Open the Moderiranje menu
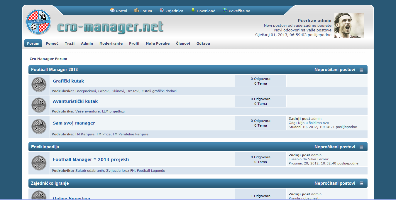The height and width of the screenshot is (200, 396). (111, 43)
